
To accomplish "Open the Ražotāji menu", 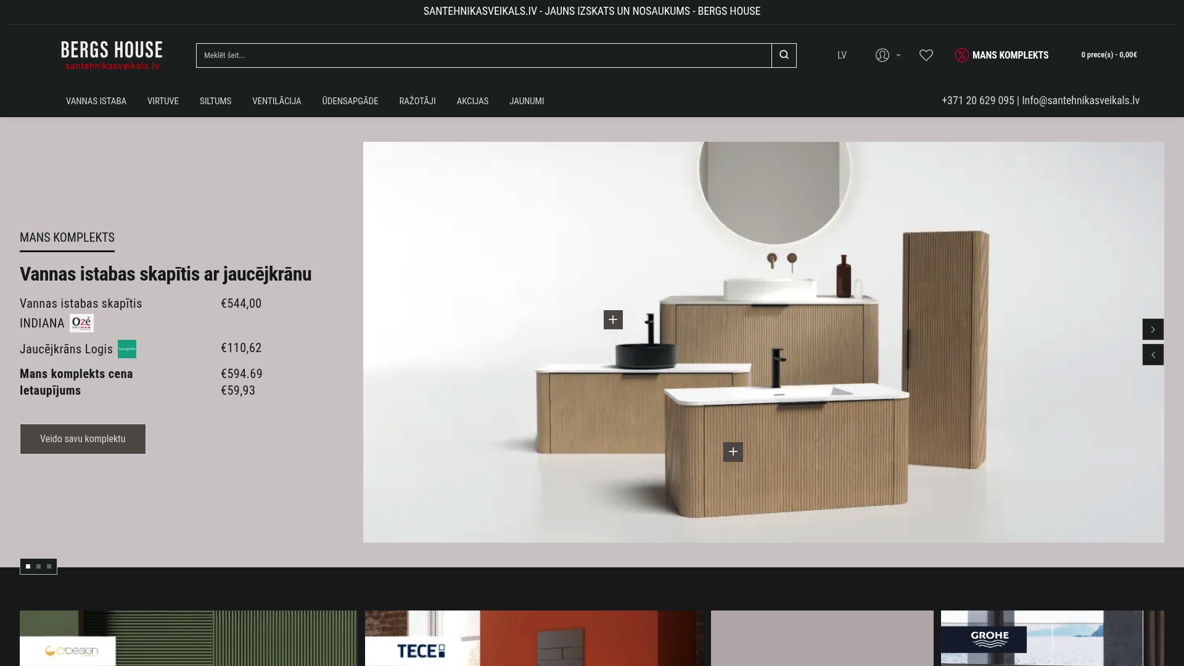I will pyautogui.click(x=417, y=101).
